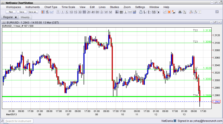This screenshot has height=124, width=223.
Task: Toggle the chart grid icon
Action: 121,12
